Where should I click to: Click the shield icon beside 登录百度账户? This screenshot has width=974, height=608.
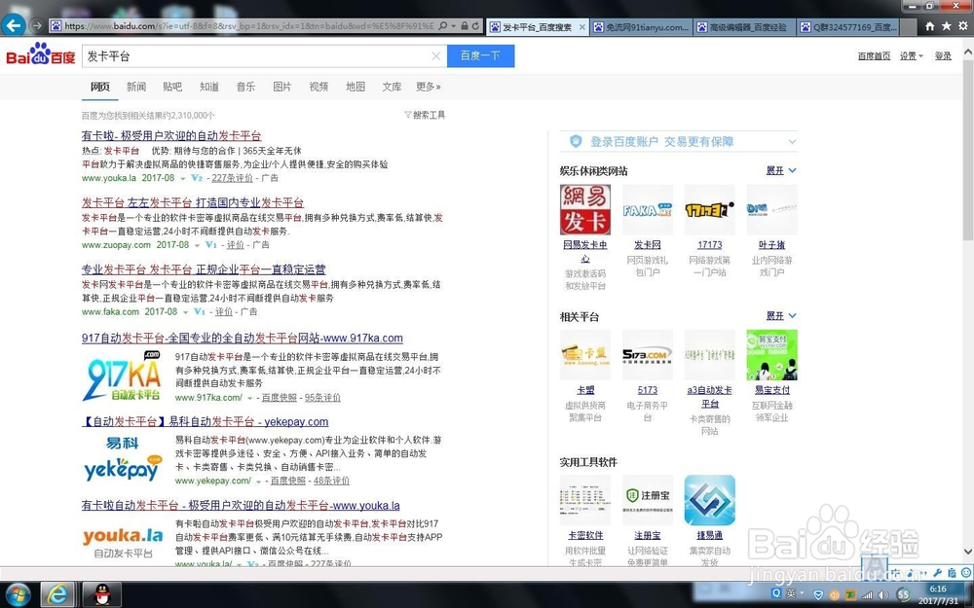576,141
